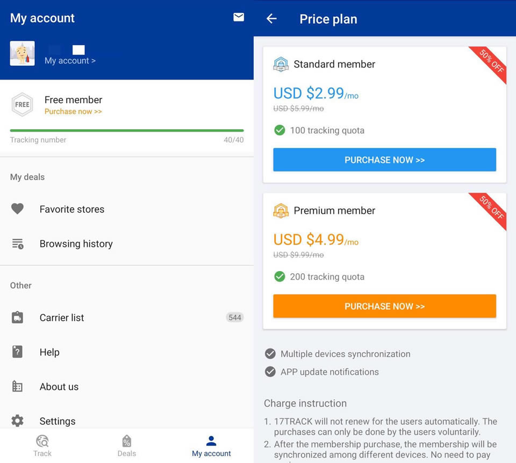The height and width of the screenshot is (463, 516).
Task: Expand the 'My account >' profile link
Action: 70,61
